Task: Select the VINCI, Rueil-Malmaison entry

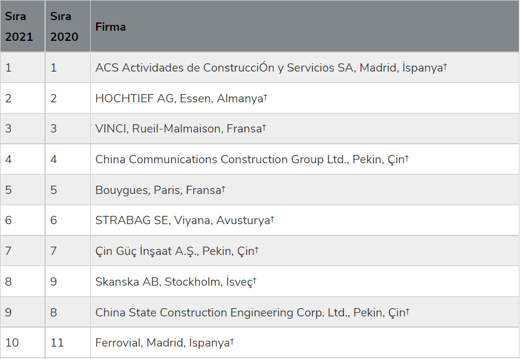Action: tap(178, 128)
